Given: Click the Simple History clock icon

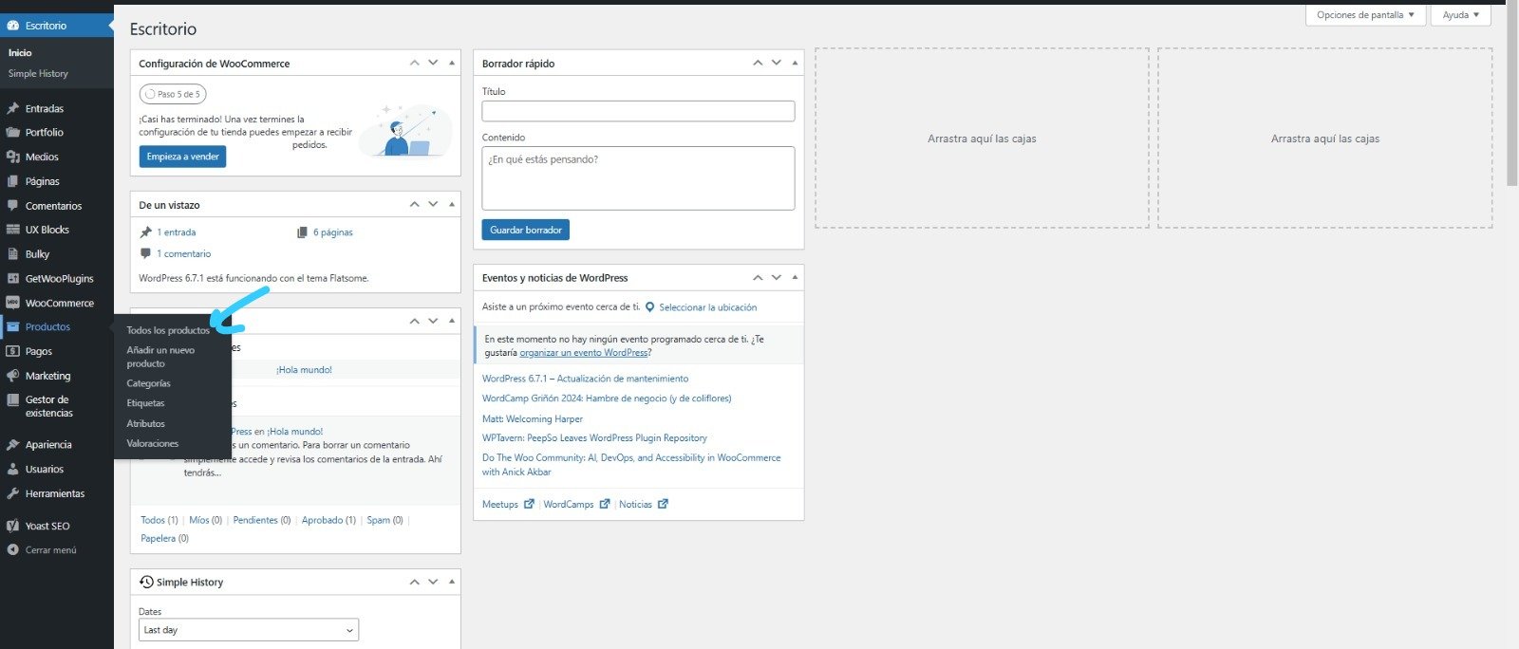Looking at the screenshot, I should coord(146,582).
